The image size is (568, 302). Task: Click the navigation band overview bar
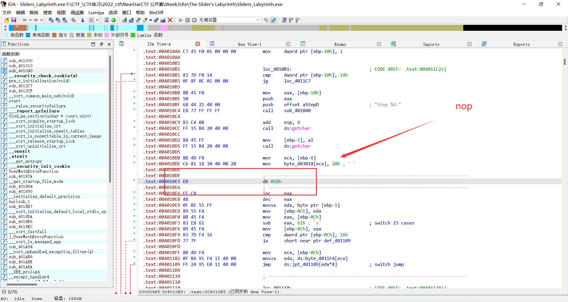coord(285,28)
